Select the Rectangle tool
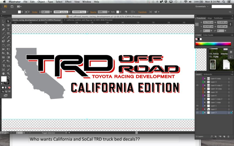234x146 pixels. click(8, 33)
